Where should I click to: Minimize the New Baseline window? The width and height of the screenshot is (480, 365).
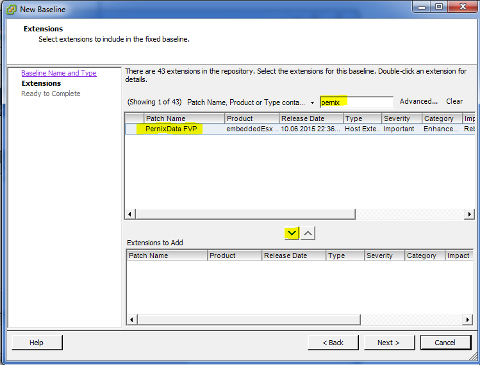tap(422, 7)
